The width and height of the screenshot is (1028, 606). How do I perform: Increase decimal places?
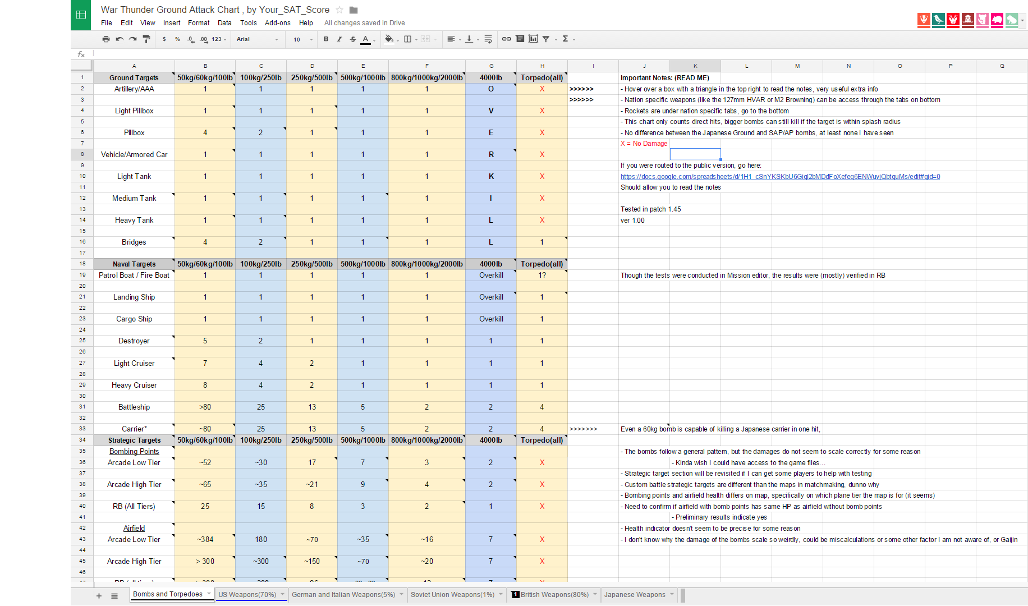(204, 39)
